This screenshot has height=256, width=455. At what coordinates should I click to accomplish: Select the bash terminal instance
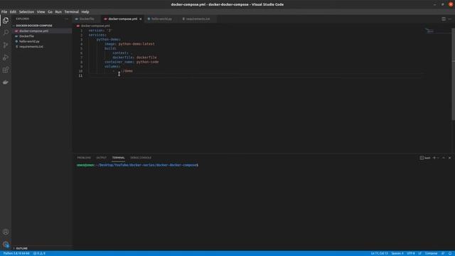(x=425, y=158)
